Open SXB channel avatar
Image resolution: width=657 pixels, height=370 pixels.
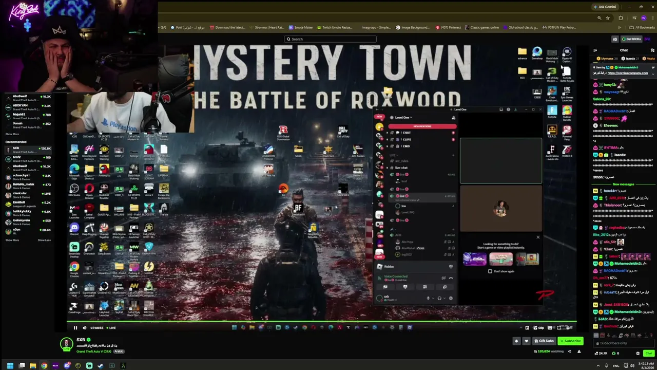click(66, 345)
